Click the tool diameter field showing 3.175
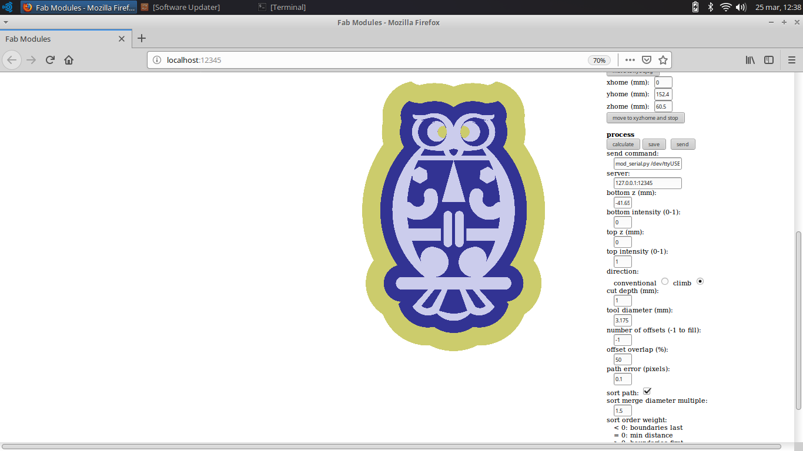803x451 pixels. click(x=623, y=321)
